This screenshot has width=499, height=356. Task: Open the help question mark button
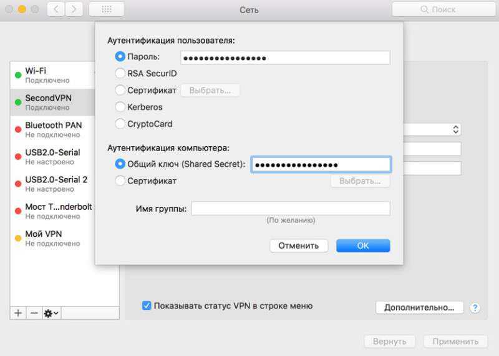(x=475, y=308)
